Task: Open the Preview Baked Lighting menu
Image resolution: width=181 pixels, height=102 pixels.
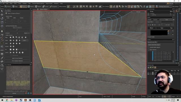Action: pos(38,3)
